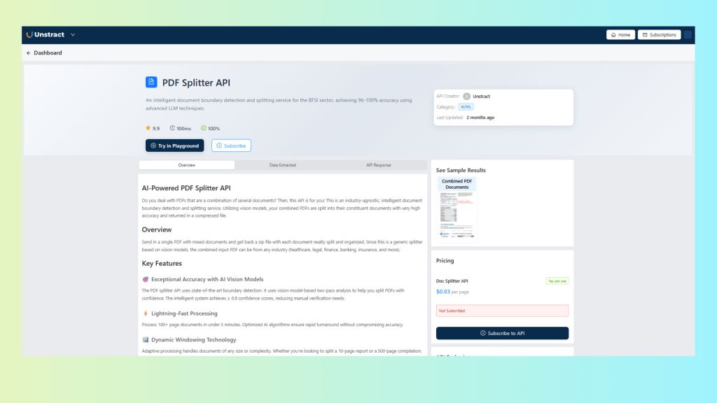This screenshot has height=403, width=717.
Task: Open Combined PDF Documents sample thumbnail
Action: click(x=457, y=210)
